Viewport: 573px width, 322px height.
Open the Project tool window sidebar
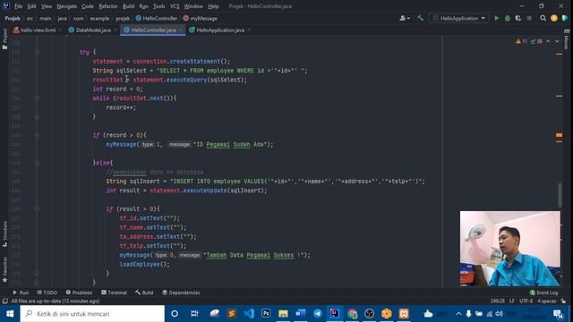pos(4,39)
